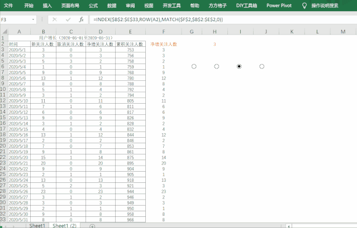The width and height of the screenshot is (357, 228).
Task: Click the cumulative value 966
Action: [130, 220]
